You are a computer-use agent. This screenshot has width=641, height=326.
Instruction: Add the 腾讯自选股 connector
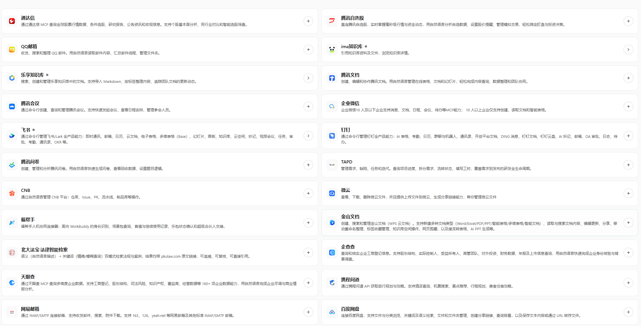pos(628,21)
